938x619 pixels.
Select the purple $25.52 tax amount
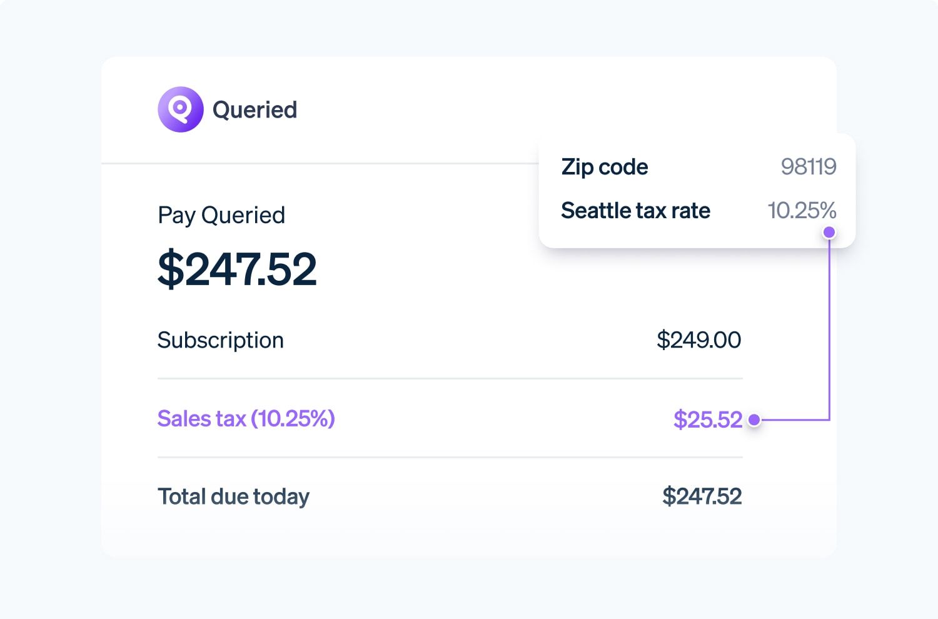click(707, 420)
